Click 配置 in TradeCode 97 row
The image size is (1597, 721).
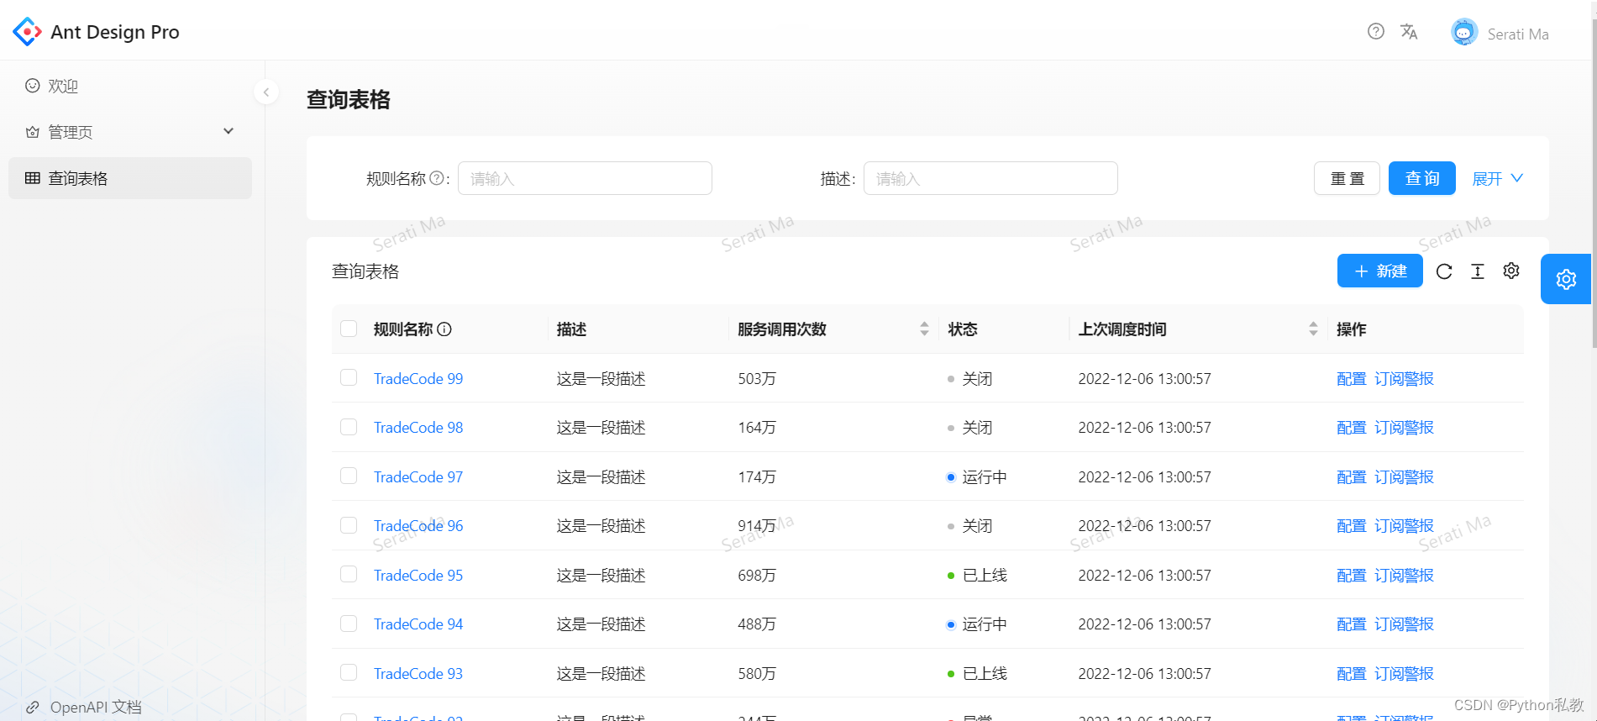(x=1352, y=477)
